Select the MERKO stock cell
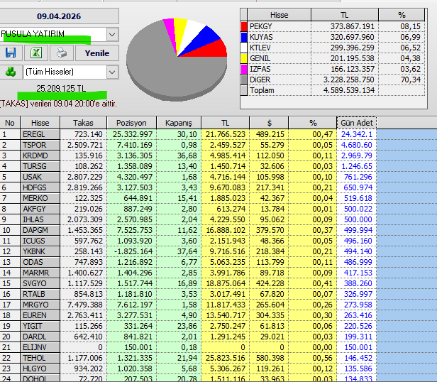This screenshot has height=382, width=437. click(x=40, y=198)
